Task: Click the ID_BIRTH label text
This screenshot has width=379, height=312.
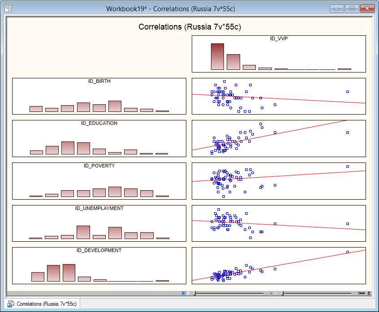Action: click(99, 81)
